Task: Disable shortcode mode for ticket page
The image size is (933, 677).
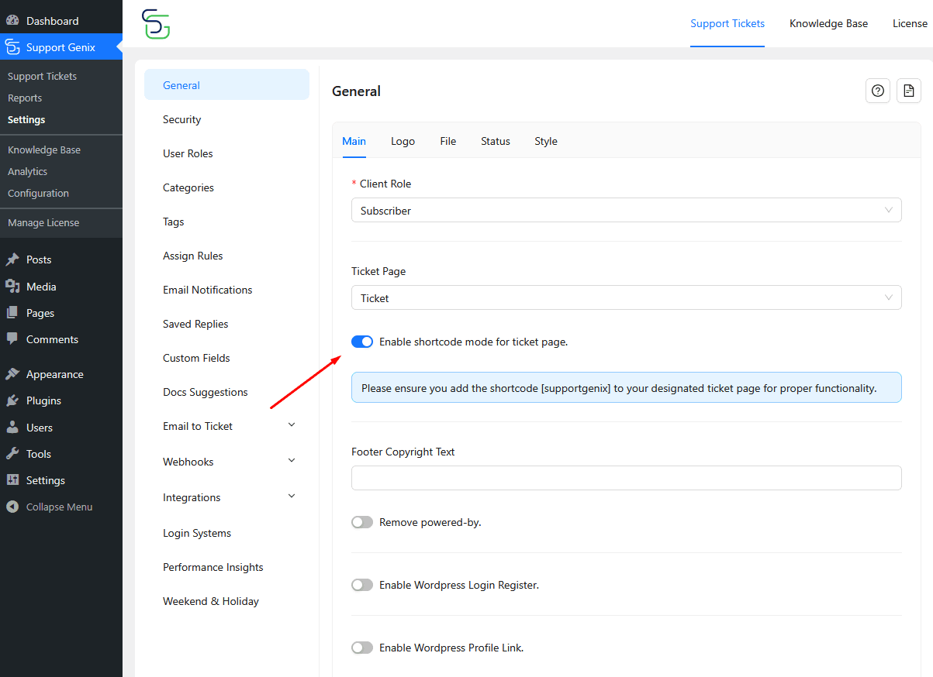Action: pos(362,342)
